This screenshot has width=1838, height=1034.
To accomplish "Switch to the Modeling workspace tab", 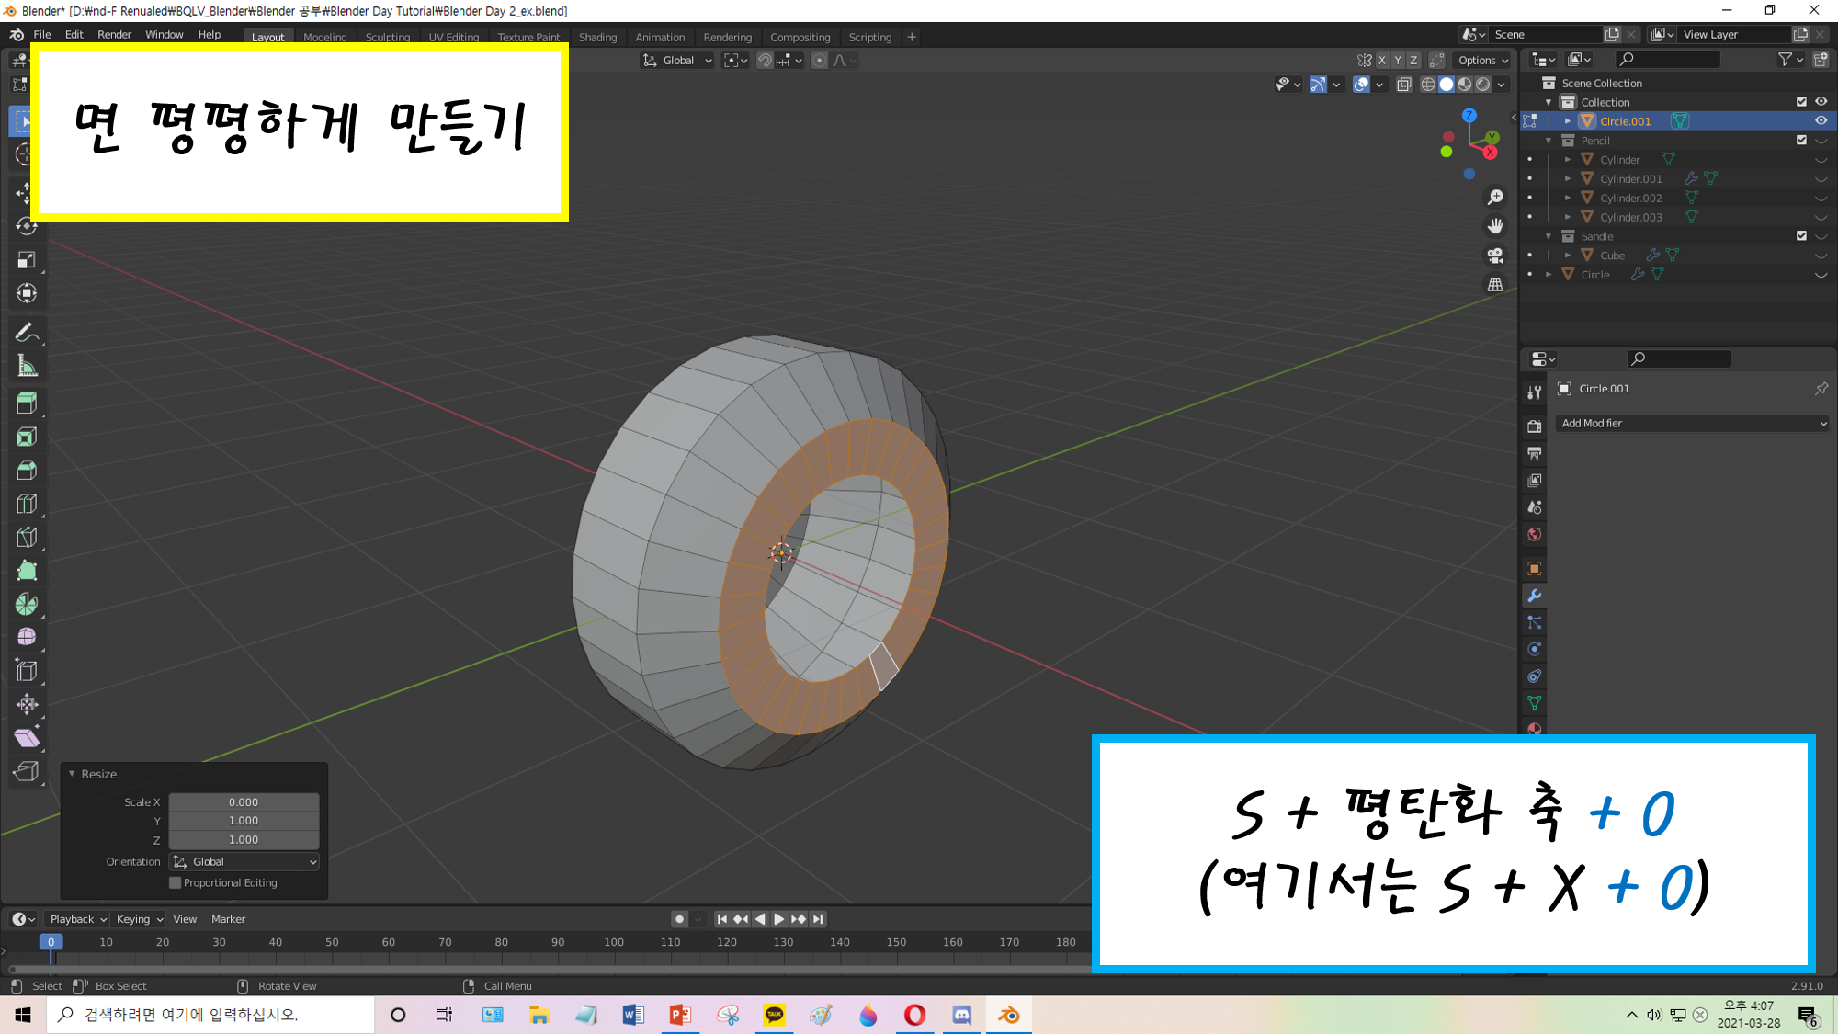I will pos(324,37).
